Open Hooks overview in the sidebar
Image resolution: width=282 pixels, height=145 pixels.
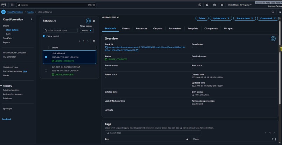10,67
